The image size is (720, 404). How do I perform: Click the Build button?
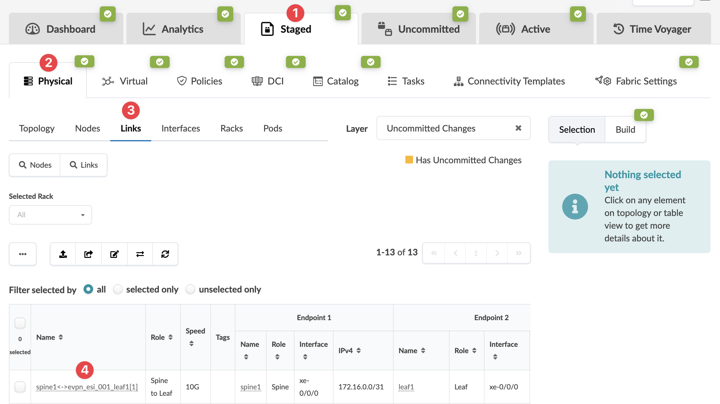pos(625,130)
